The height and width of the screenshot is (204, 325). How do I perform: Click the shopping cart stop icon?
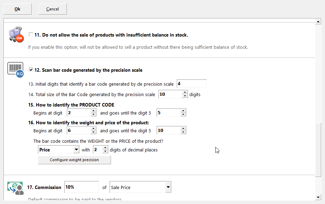point(15,35)
